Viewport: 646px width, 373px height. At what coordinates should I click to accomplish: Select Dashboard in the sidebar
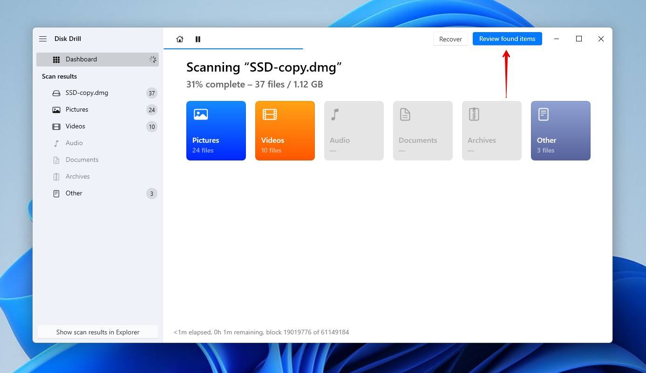[x=98, y=60]
